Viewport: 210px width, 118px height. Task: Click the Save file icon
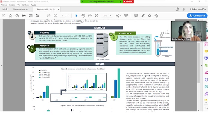click(4, 16)
